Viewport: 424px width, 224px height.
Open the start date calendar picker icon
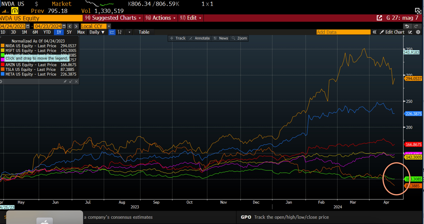[x=28, y=26]
